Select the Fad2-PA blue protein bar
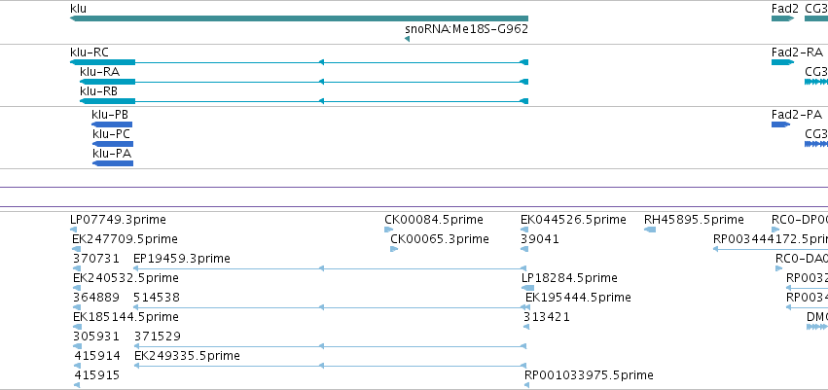Screen dimensions: 828x390 (x=780, y=124)
